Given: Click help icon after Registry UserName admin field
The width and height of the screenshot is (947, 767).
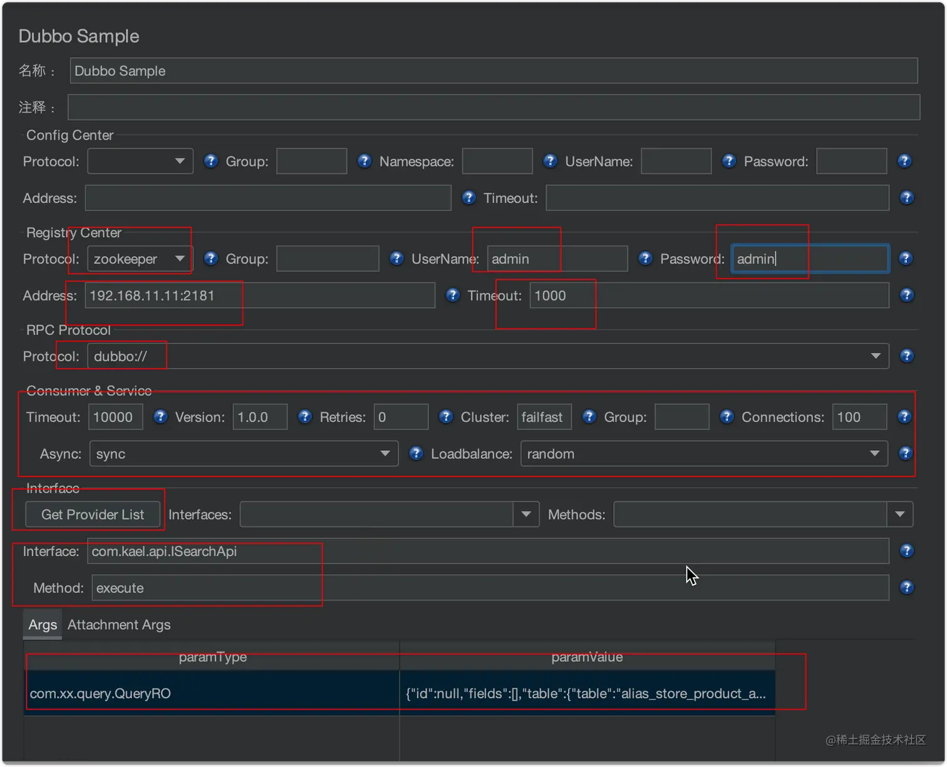Looking at the screenshot, I should 645,259.
